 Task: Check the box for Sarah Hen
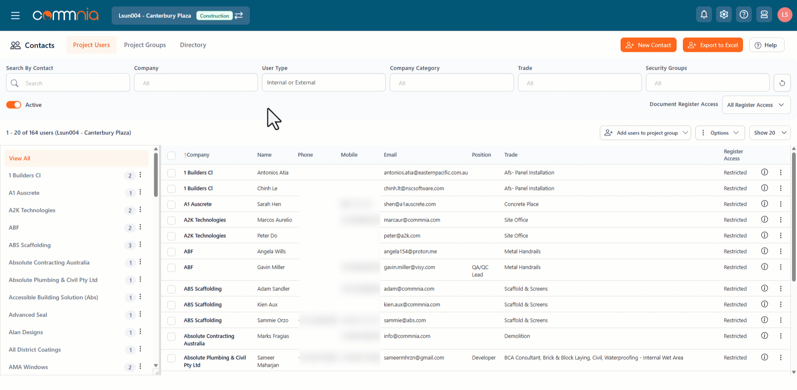coord(171,205)
